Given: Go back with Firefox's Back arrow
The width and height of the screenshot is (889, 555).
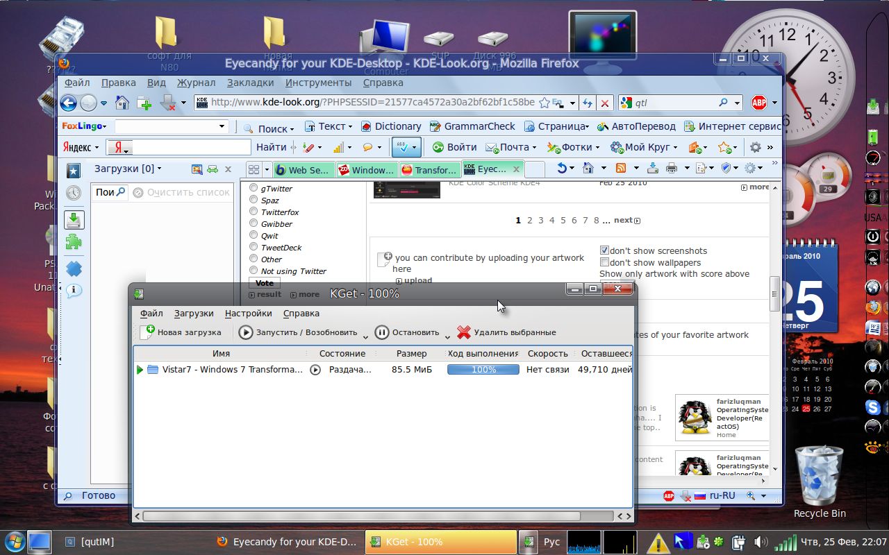Looking at the screenshot, I should tap(68, 103).
